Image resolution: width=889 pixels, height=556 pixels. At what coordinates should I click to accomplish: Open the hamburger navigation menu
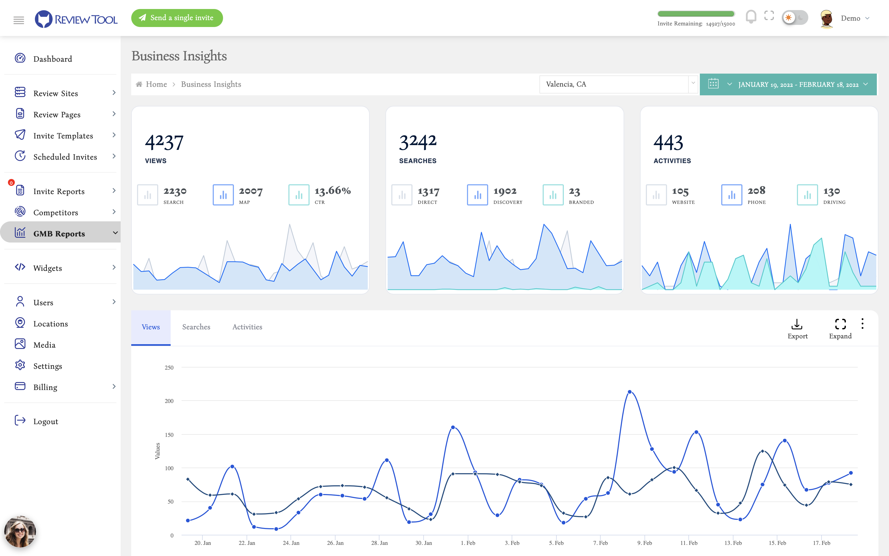click(x=19, y=20)
